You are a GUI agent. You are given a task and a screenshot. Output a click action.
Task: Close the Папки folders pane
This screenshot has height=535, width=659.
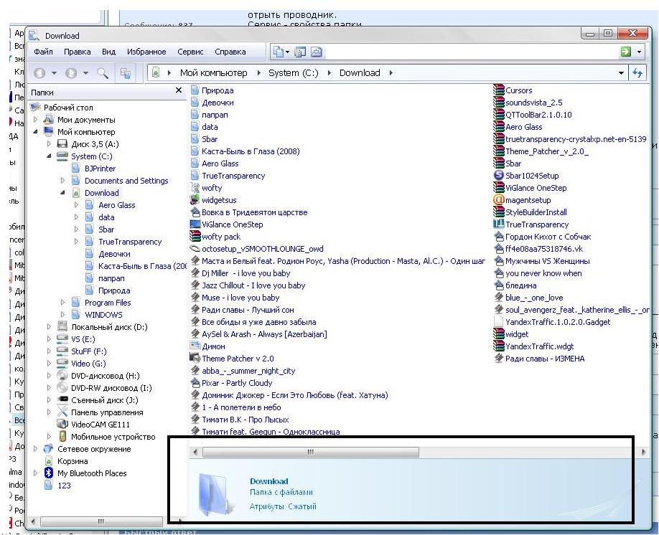179,91
